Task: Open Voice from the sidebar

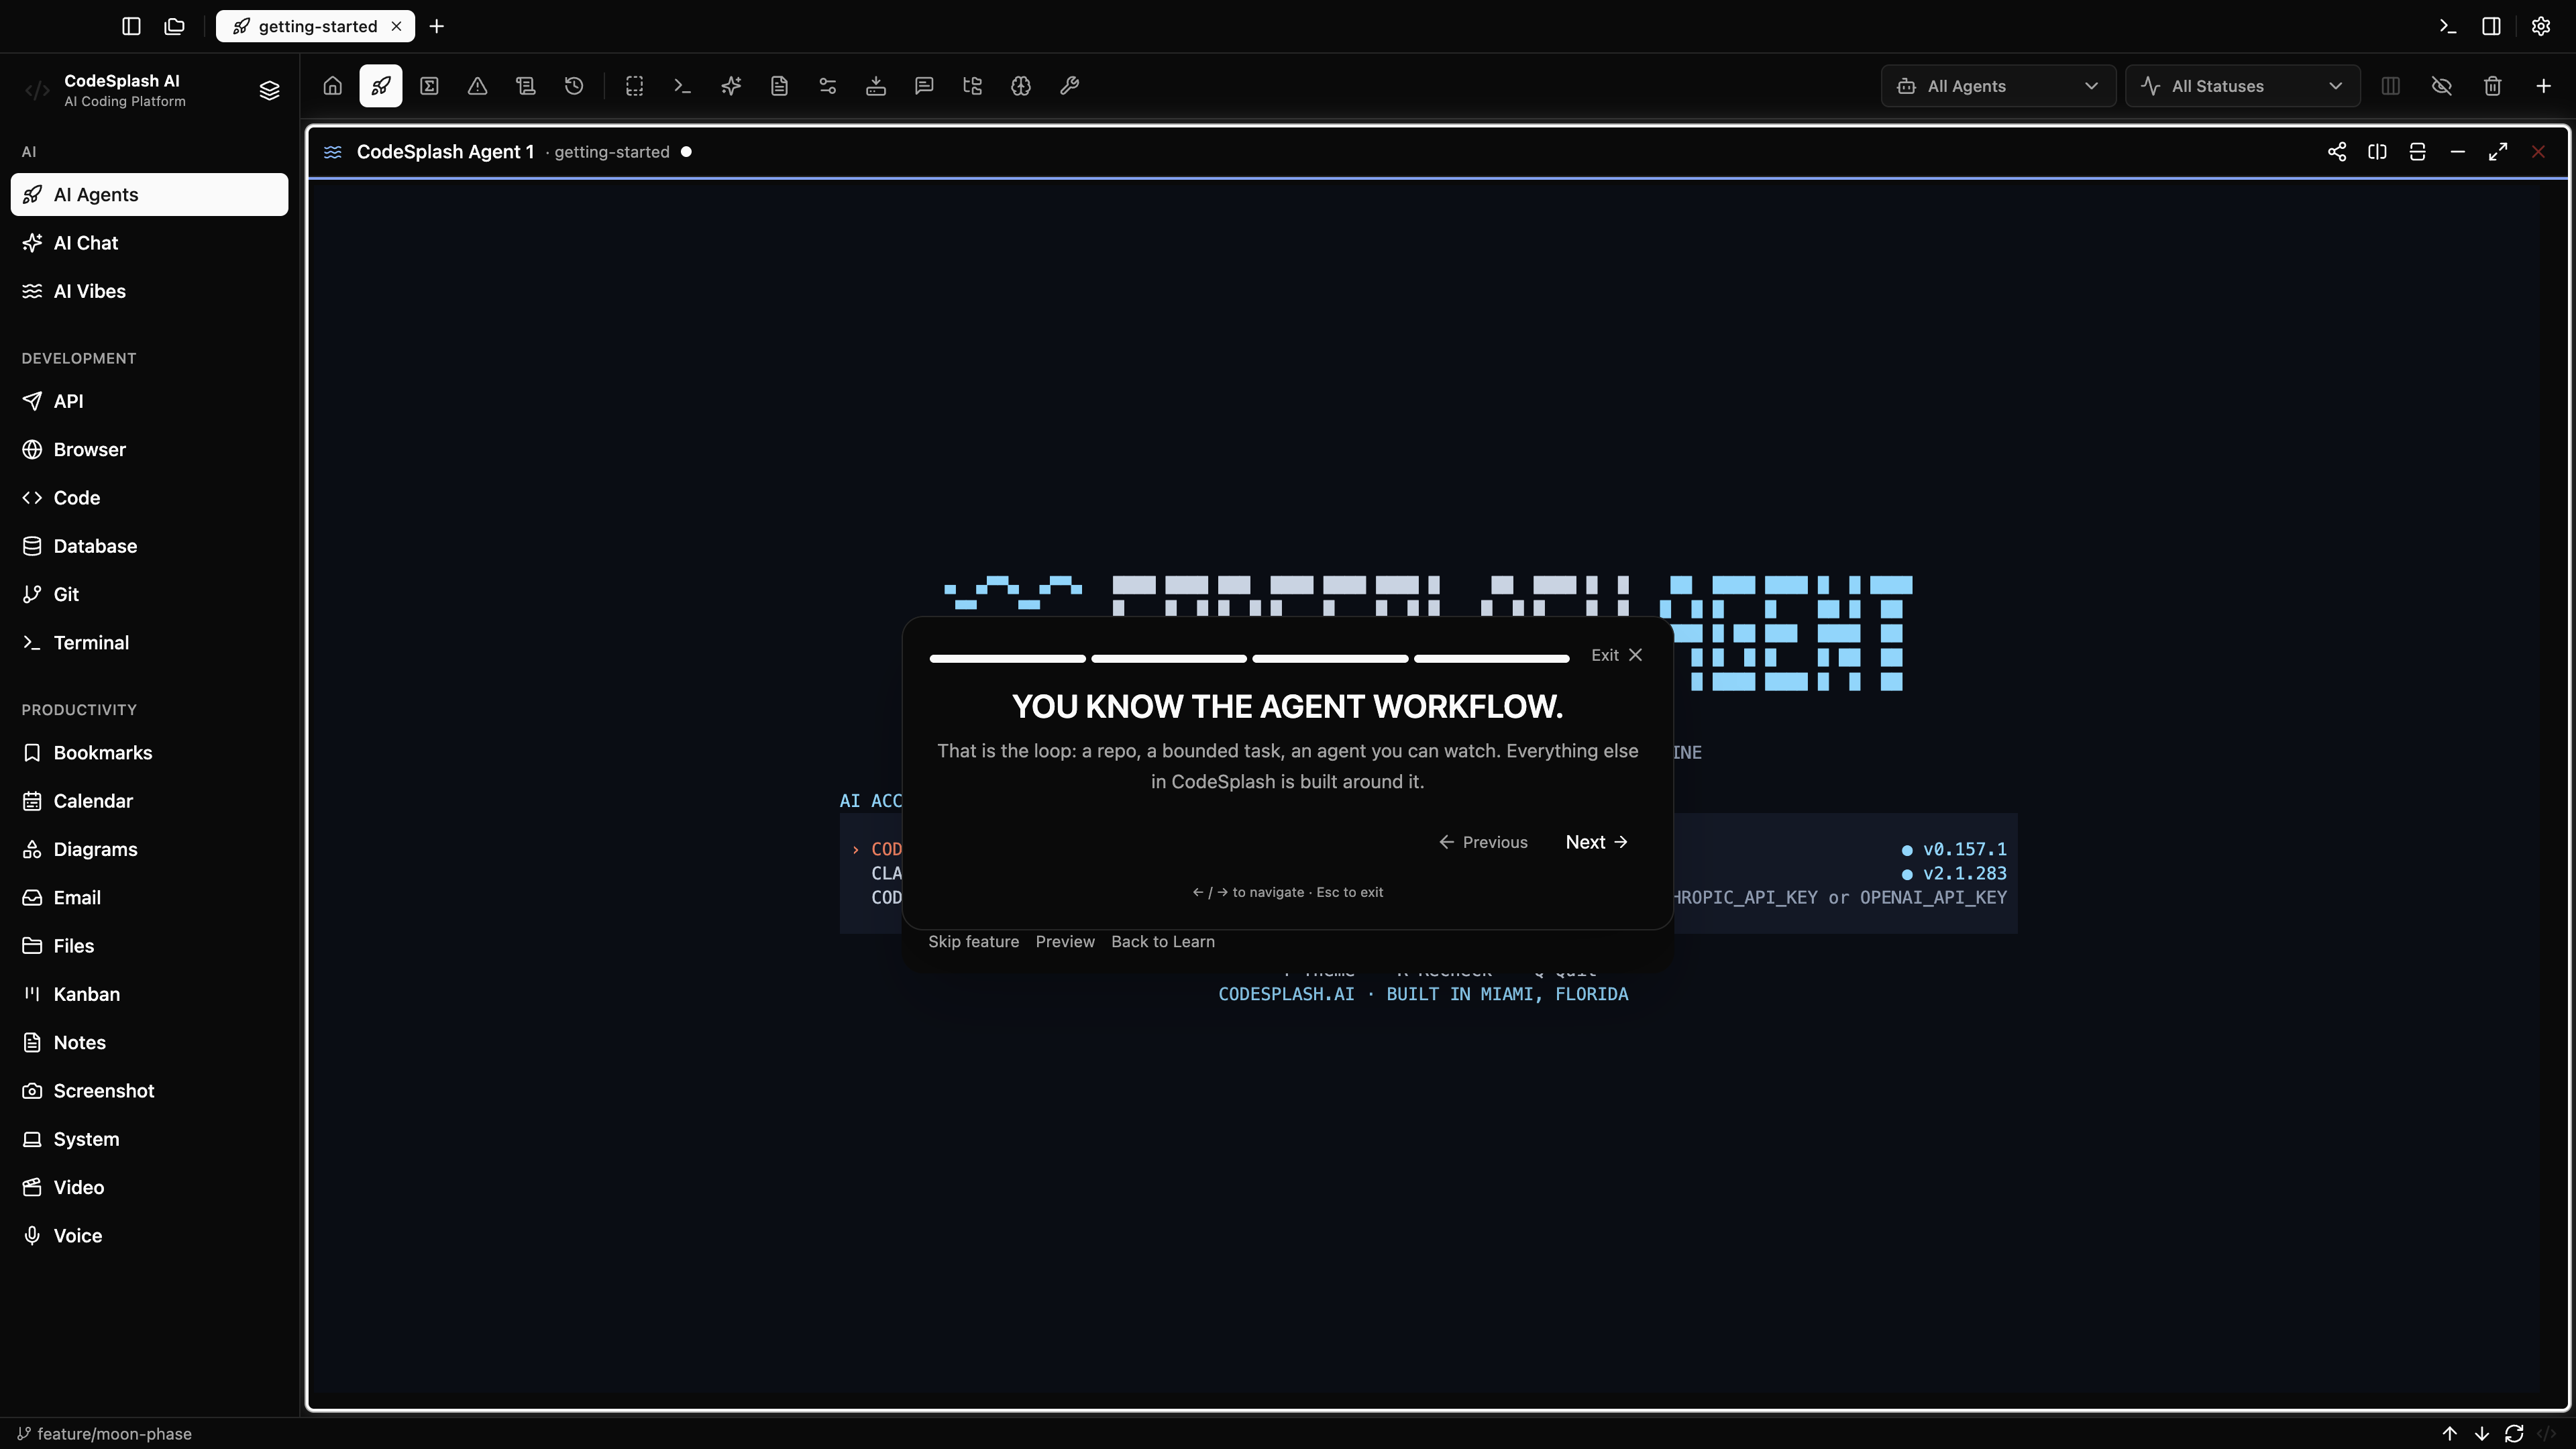Action: tap(150, 1236)
